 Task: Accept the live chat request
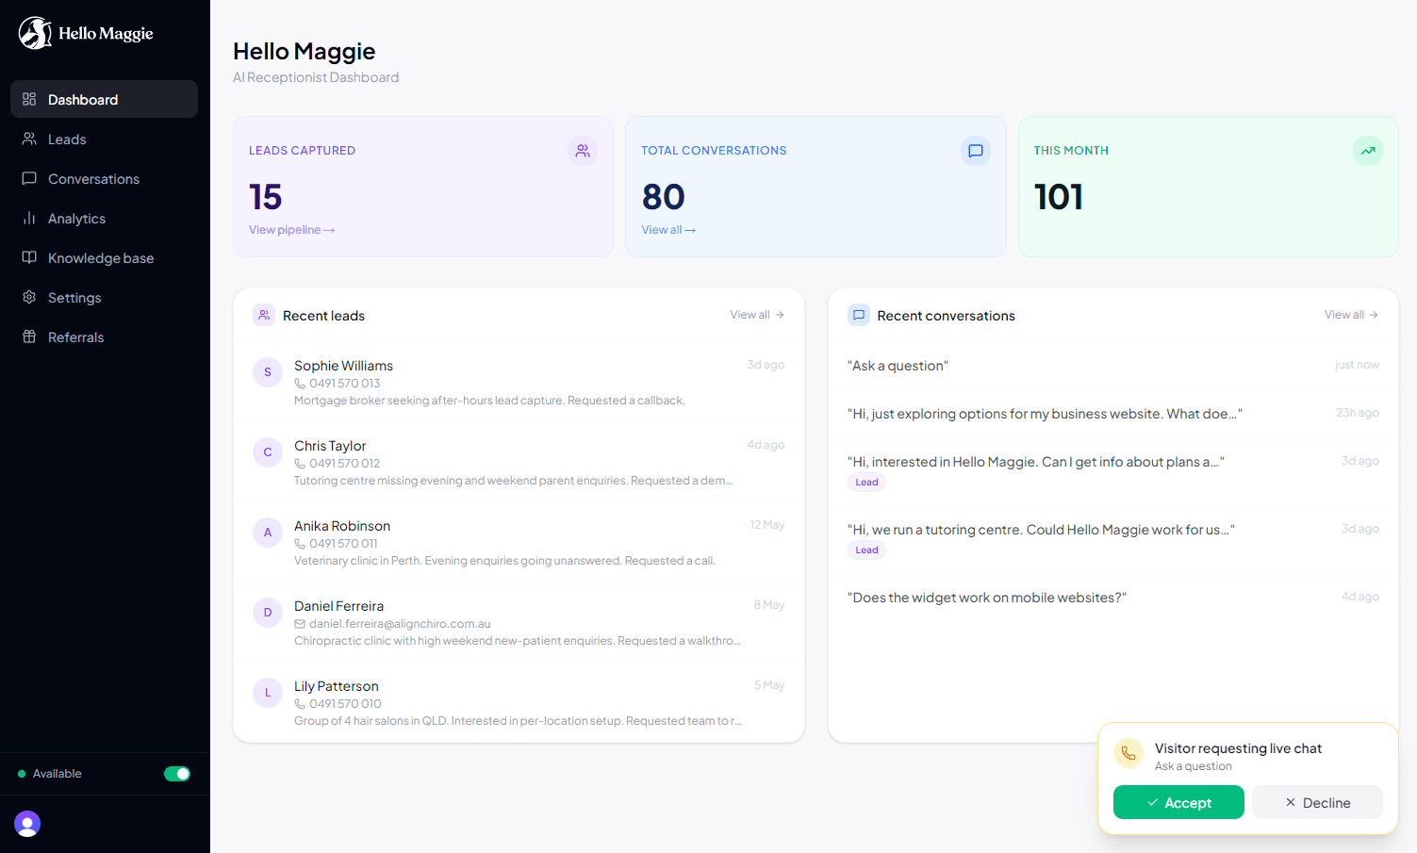(1178, 802)
